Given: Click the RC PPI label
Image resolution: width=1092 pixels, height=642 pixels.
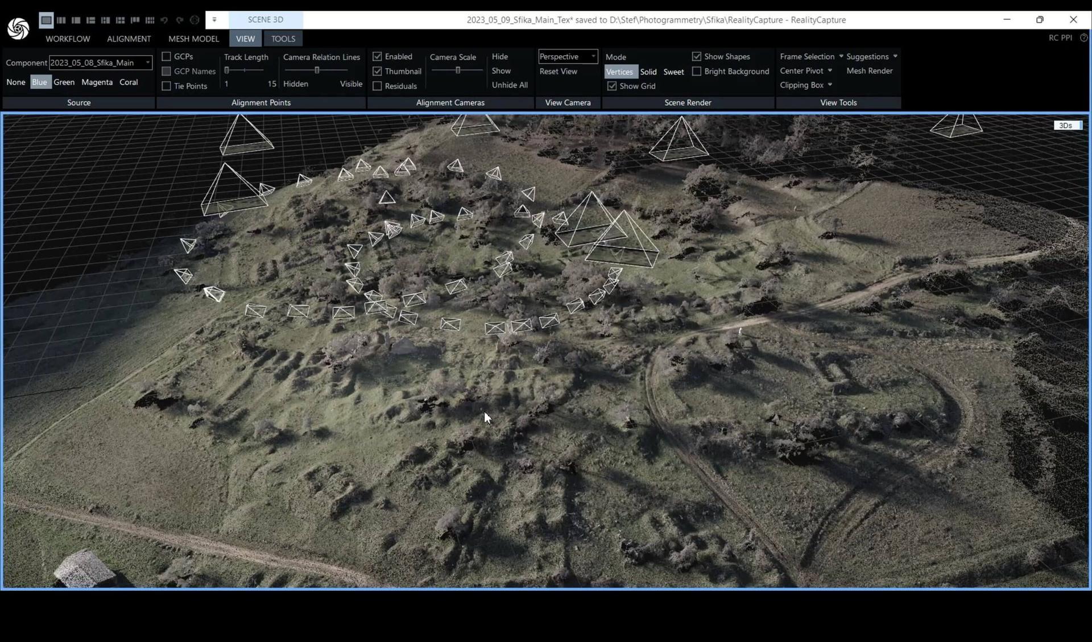Looking at the screenshot, I should click(1060, 38).
